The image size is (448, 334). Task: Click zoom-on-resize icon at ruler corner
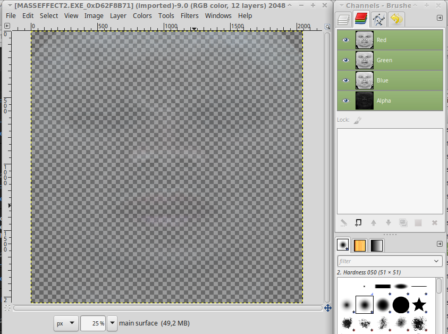[327, 26]
